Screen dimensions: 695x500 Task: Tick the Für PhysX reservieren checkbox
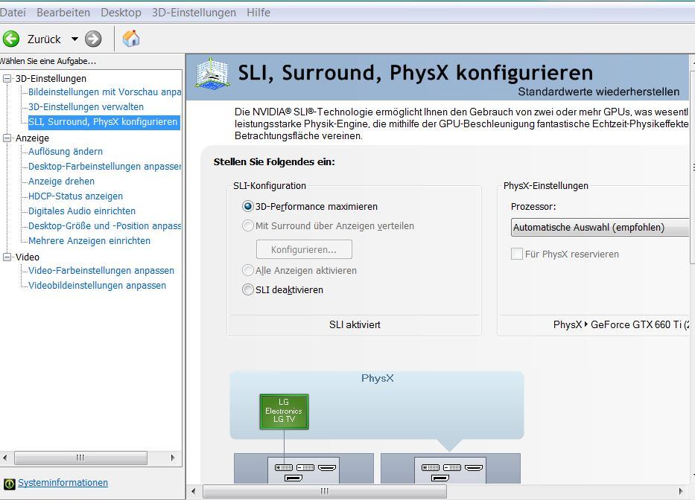point(517,254)
